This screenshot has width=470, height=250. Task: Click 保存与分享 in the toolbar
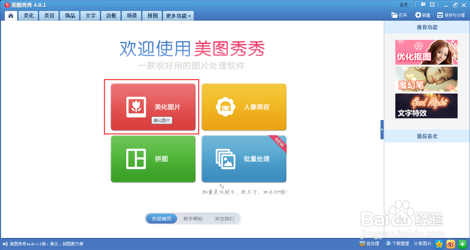coord(451,15)
